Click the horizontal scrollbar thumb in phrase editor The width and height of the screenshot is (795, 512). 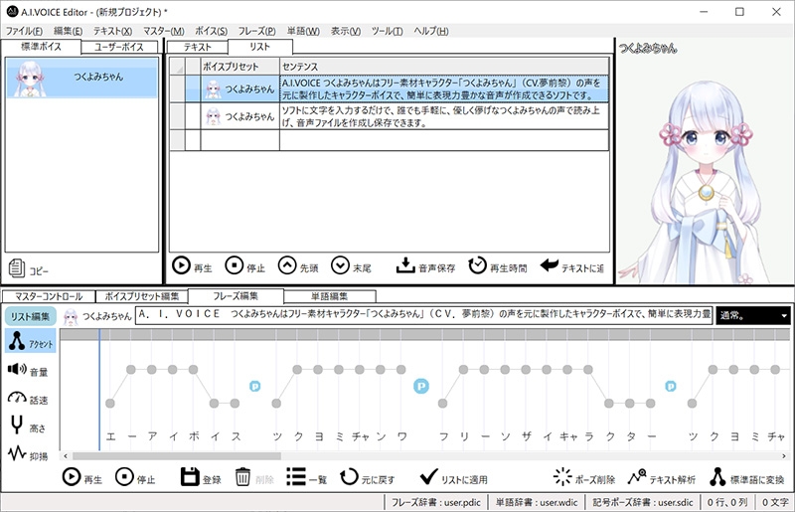[x=177, y=455]
